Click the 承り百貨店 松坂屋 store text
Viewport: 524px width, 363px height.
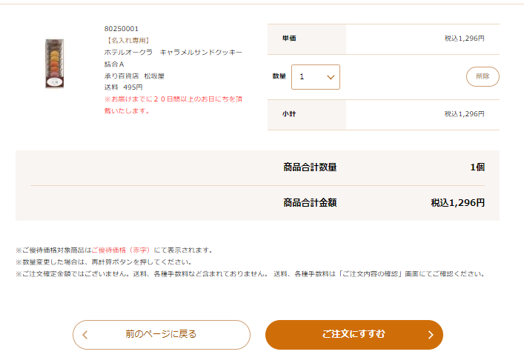click(x=134, y=76)
